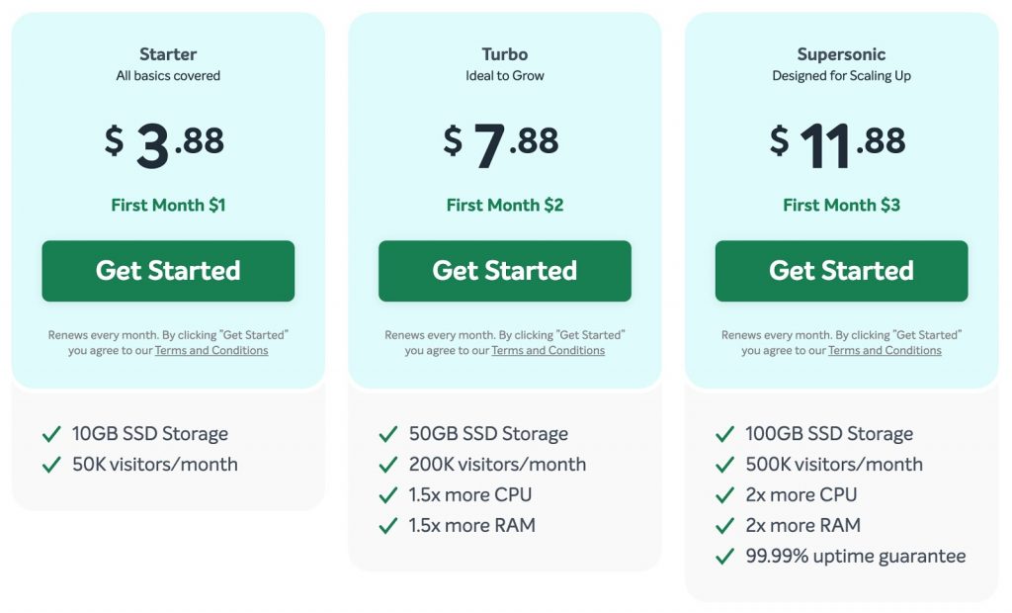Viewport: 1012px width, 613px height.
Task: Click checkmark icon beside 100GB SSD Storage
Action: coord(724,434)
